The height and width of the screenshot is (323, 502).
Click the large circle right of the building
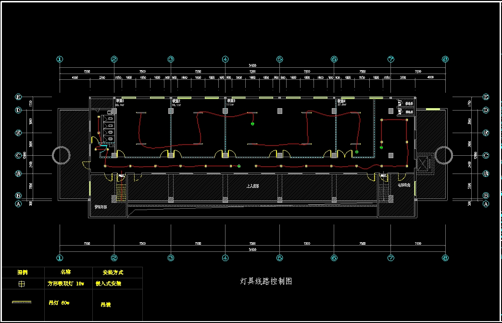(x=444, y=155)
